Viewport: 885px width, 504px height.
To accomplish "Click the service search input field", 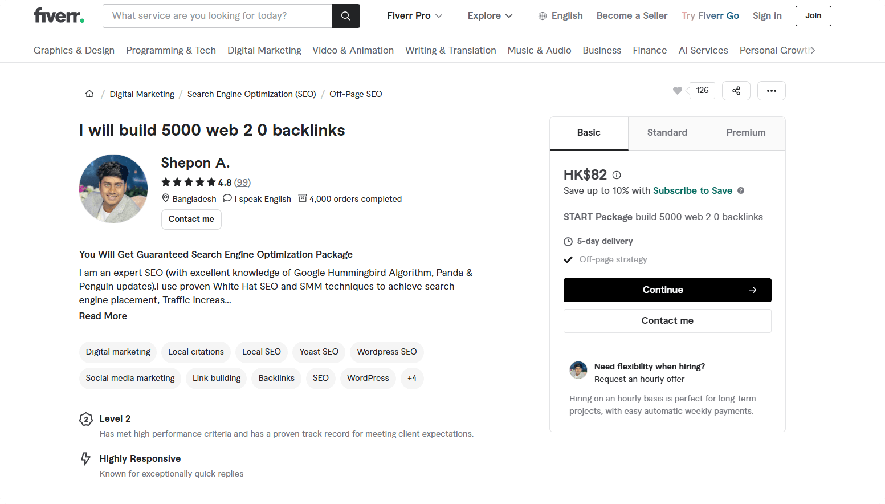I will point(217,16).
